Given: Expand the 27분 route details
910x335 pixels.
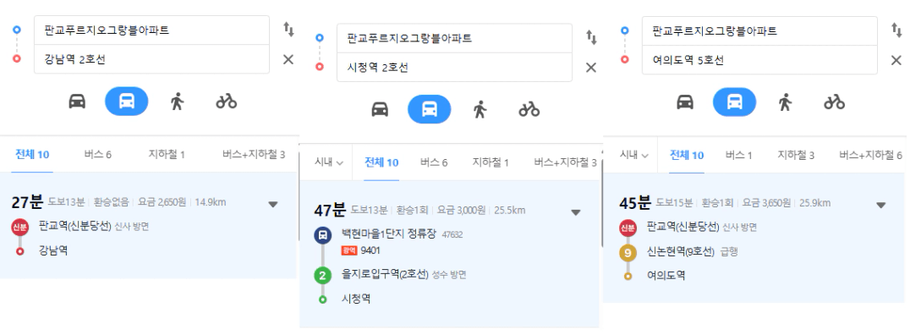Looking at the screenshot, I should 273,205.
